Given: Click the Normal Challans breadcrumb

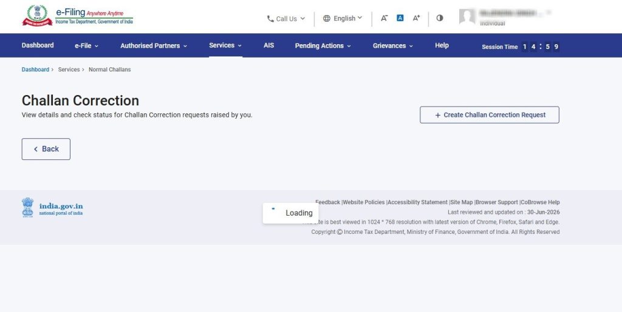Looking at the screenshot, I should point(109,70).
